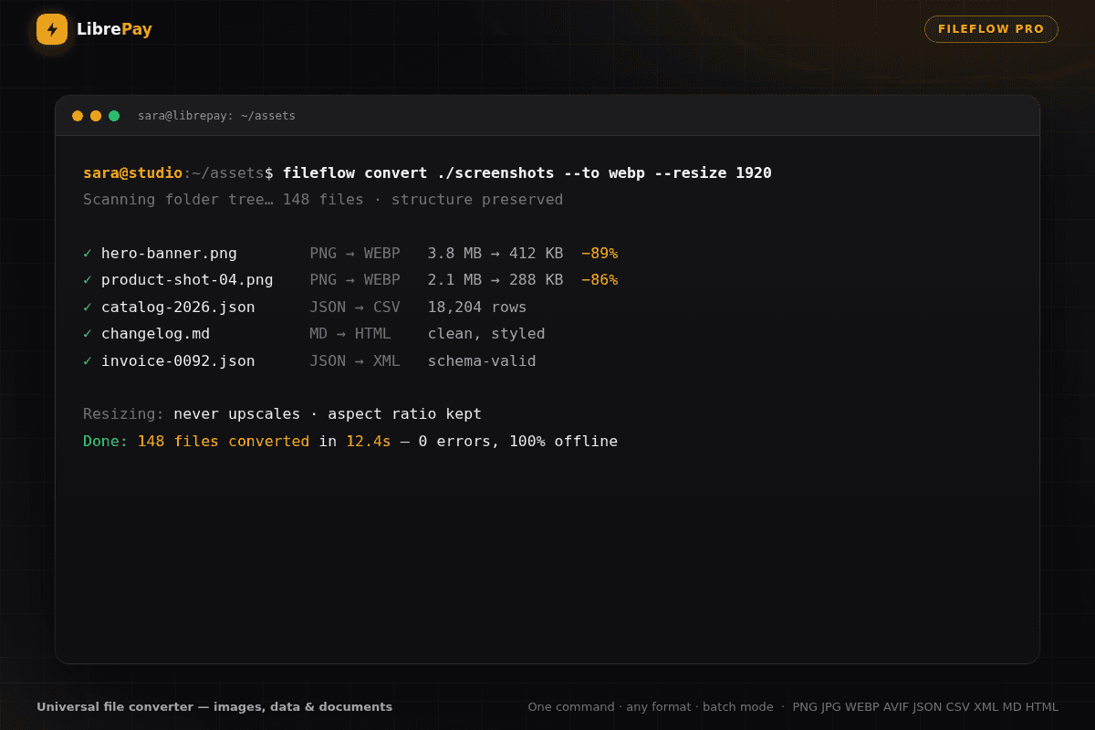1095x730 pixels.
Task: Select never upscales · aspect ratio kept
Action: (328, 413)
